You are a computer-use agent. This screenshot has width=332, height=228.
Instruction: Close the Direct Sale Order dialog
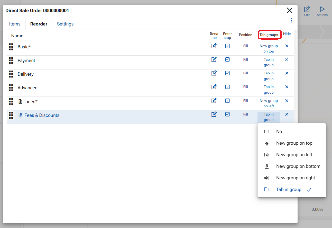click(x=289, y=10)
